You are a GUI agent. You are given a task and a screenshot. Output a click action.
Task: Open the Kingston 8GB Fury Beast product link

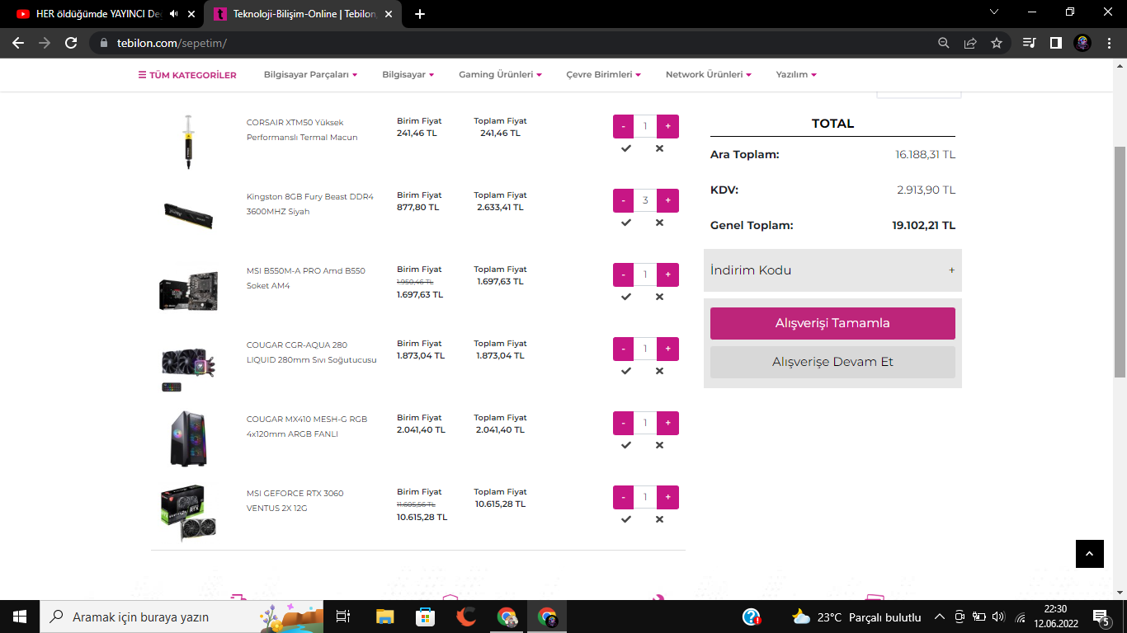pyautogui.click(x=310, y=204)
